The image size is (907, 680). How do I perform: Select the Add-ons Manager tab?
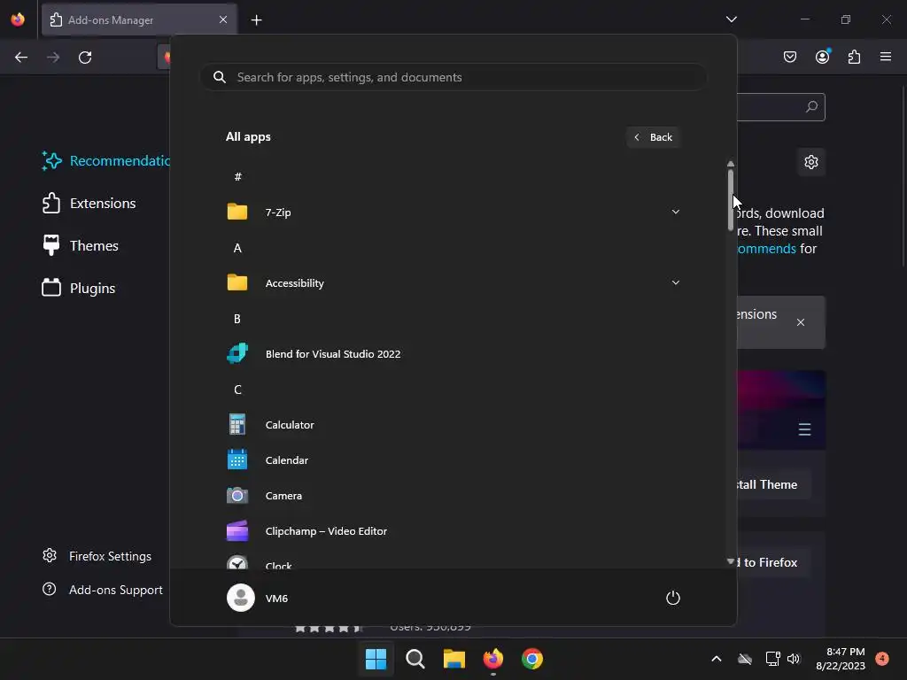click(139, 19)
